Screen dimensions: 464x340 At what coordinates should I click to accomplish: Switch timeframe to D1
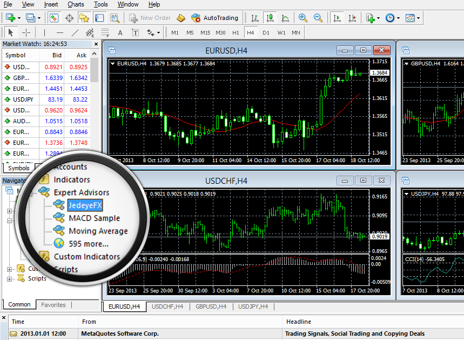point(266,32)
